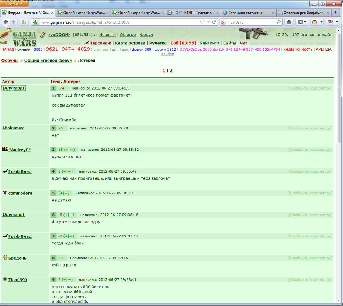Report post 1 to moderator
This screenshot has width=343, height=306.
tap(310, 88)
